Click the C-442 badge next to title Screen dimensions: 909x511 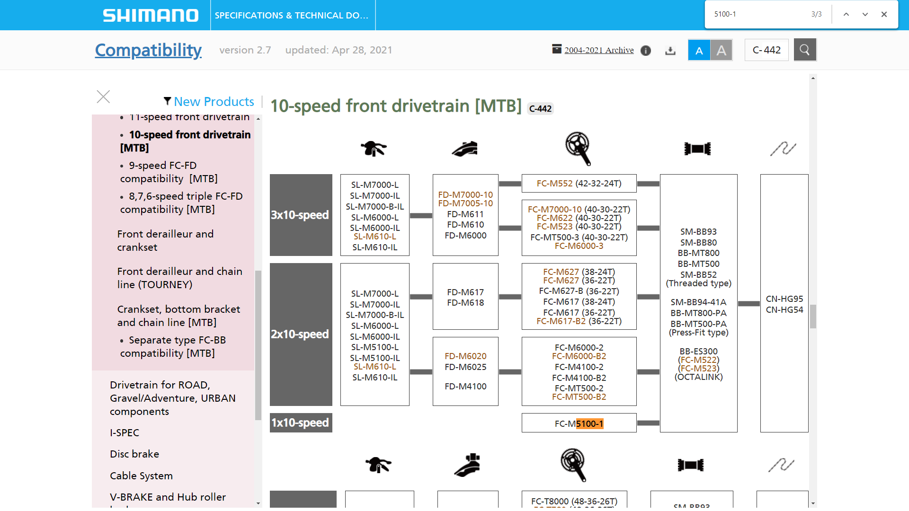click(x=540, y=109)
